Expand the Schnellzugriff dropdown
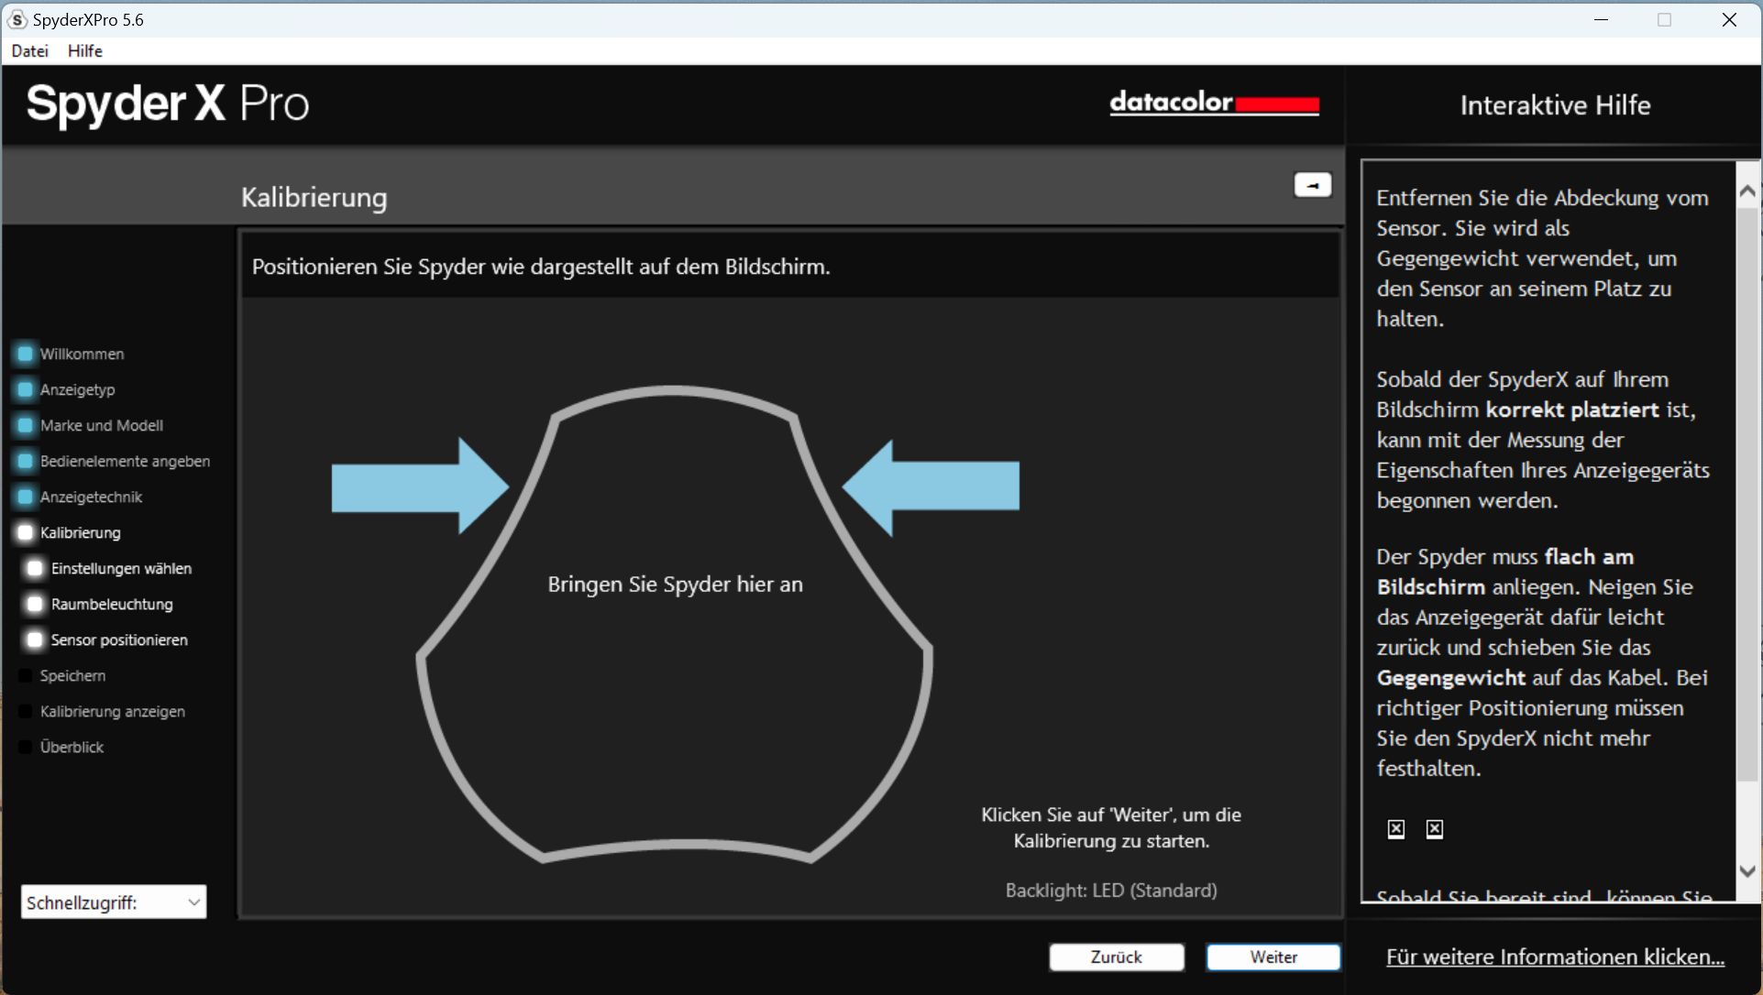The image size is (1763, 995). (114, 902)
